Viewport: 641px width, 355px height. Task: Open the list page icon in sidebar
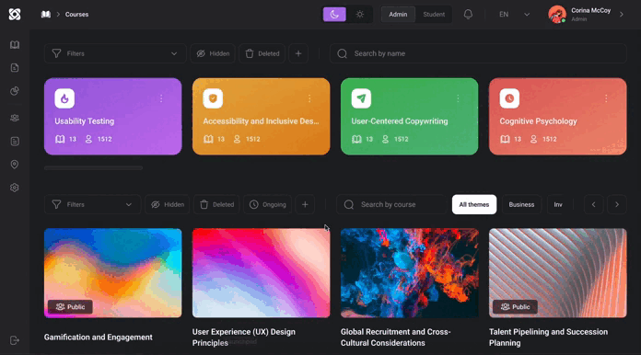click(x=15, y=142)
